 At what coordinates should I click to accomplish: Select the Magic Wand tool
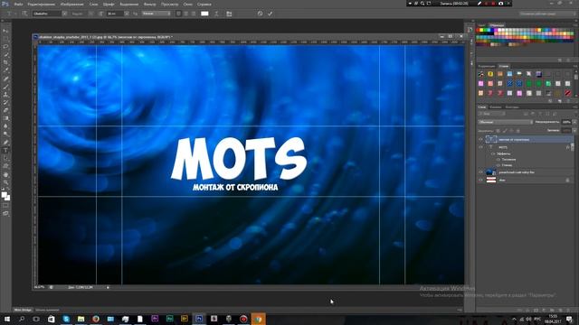click(x=5, y=54)
